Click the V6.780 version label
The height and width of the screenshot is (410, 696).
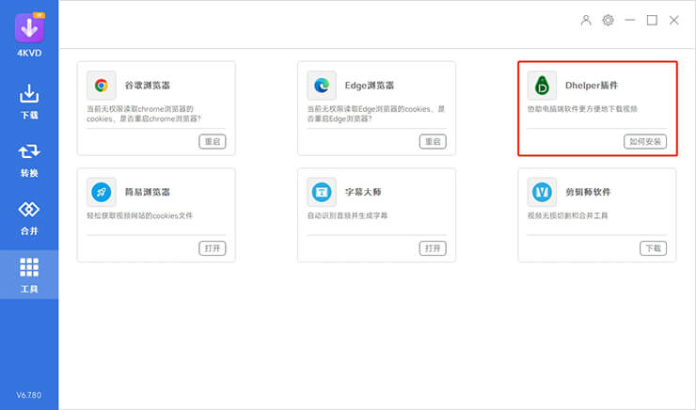point(29,395)
